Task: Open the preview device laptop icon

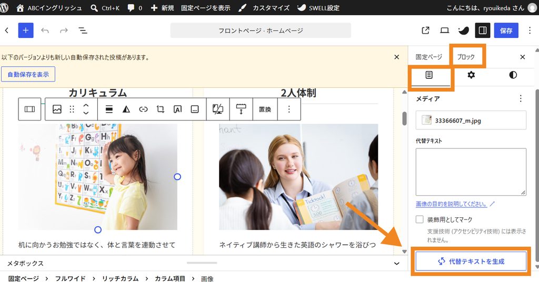Action: (444, 31)
